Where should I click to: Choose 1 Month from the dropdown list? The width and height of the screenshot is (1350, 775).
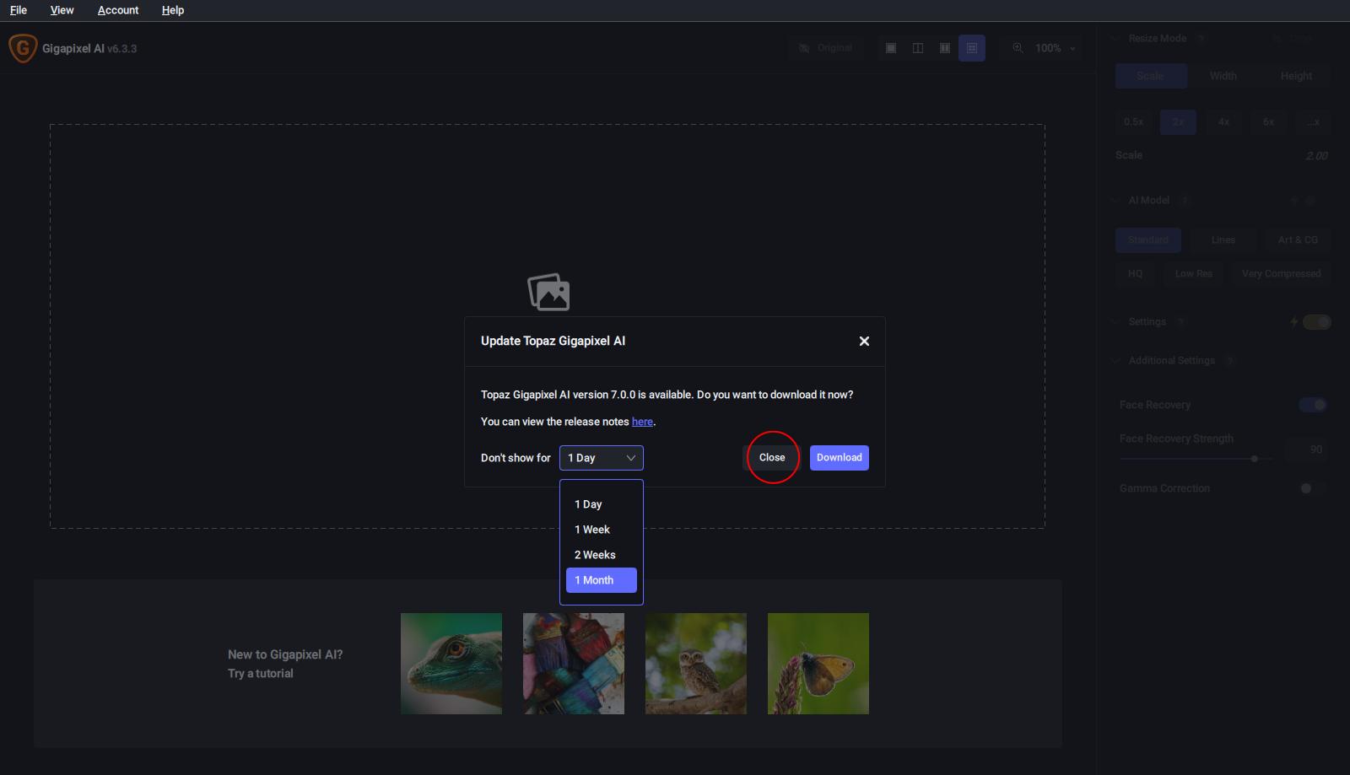coord(602,580)
